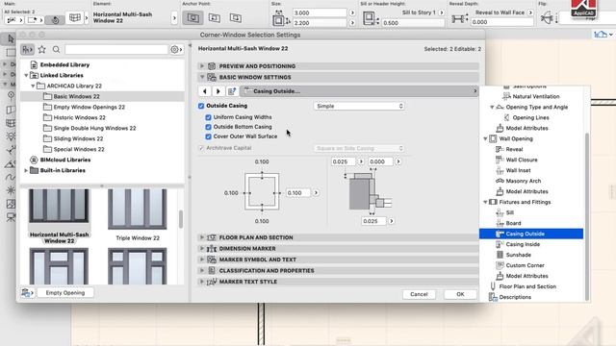Image resolution: width=616 pixels, height=346 pixels.
Task: Expand Built-in Libraries tree node
Action: 26,171
